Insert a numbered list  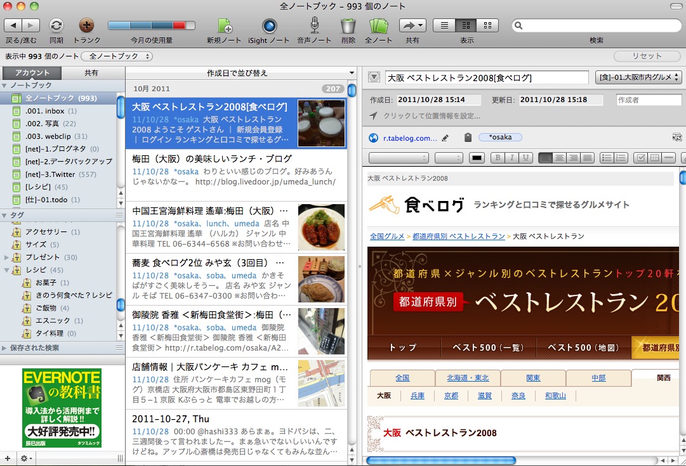(x=621, y=158)
